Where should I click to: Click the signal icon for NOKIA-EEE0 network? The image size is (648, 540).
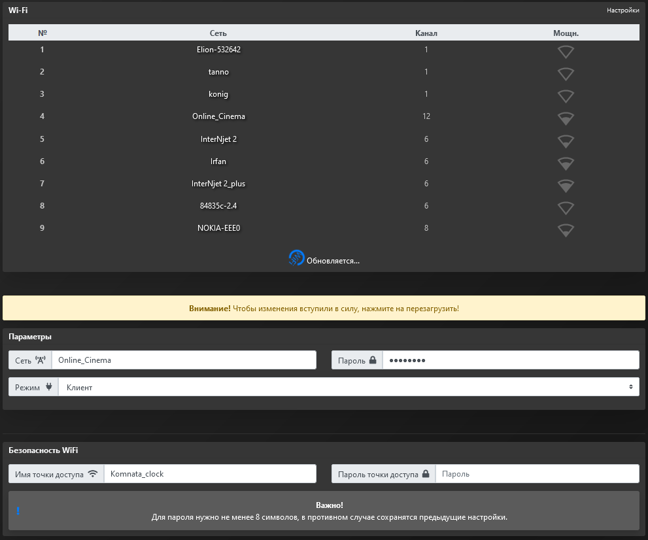click(566, 230)
